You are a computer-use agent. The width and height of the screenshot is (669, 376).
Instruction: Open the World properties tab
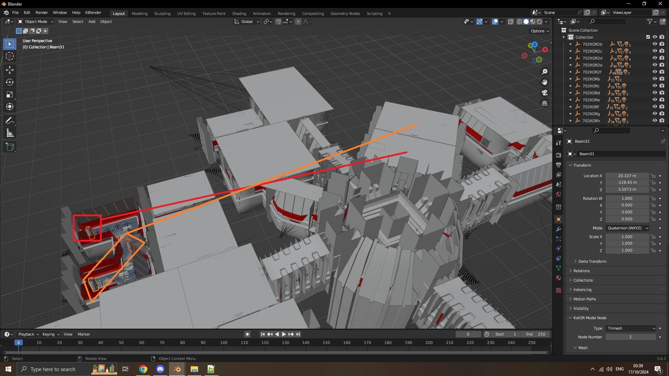[559, 194]
